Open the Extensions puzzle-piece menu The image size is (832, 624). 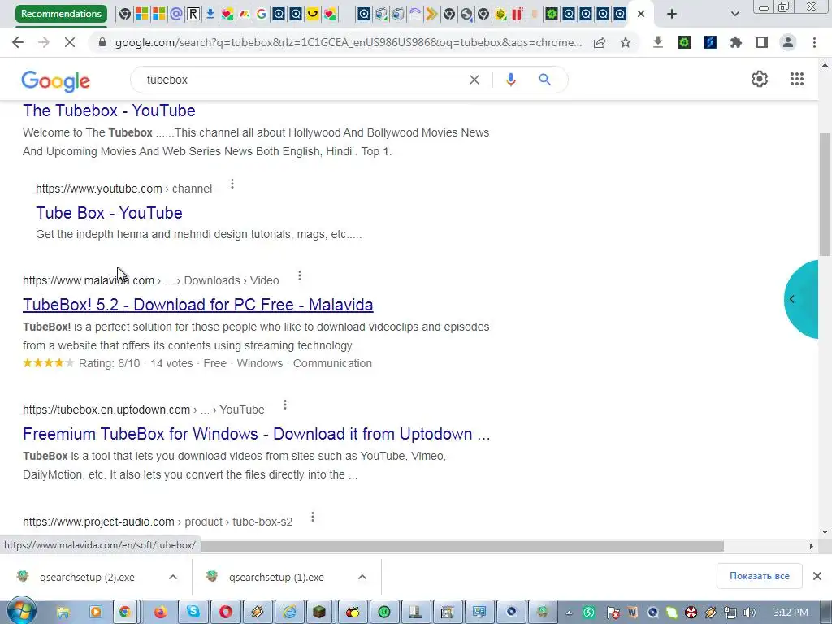click(736, 42)
